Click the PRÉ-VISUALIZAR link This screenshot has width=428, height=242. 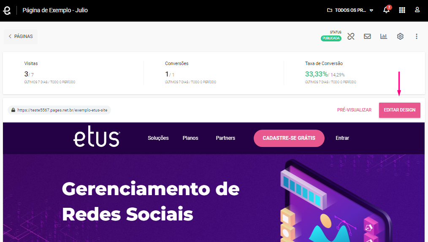[x=354, y=110]
